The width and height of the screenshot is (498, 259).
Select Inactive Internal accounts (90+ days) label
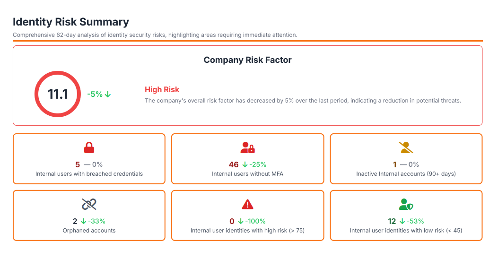click(x=406, y=174)
